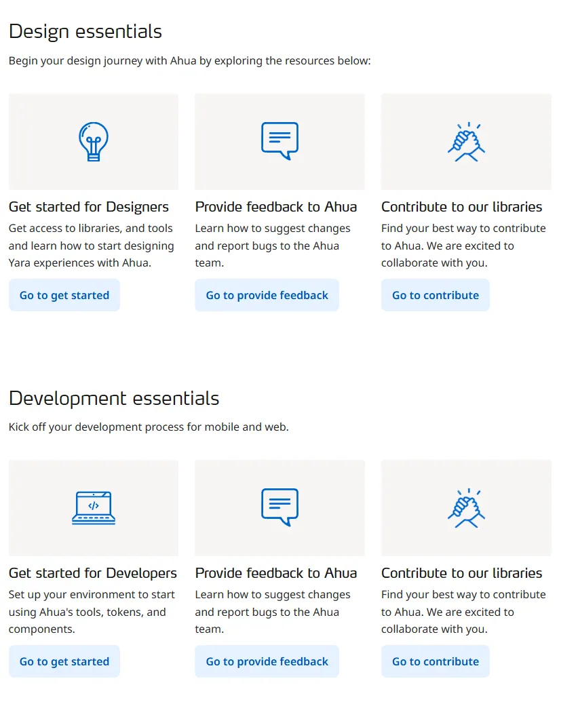Click "Learn how to suggest changes" text in Design essentials
This screenshot has height=702, width=578.
(273, 229)
